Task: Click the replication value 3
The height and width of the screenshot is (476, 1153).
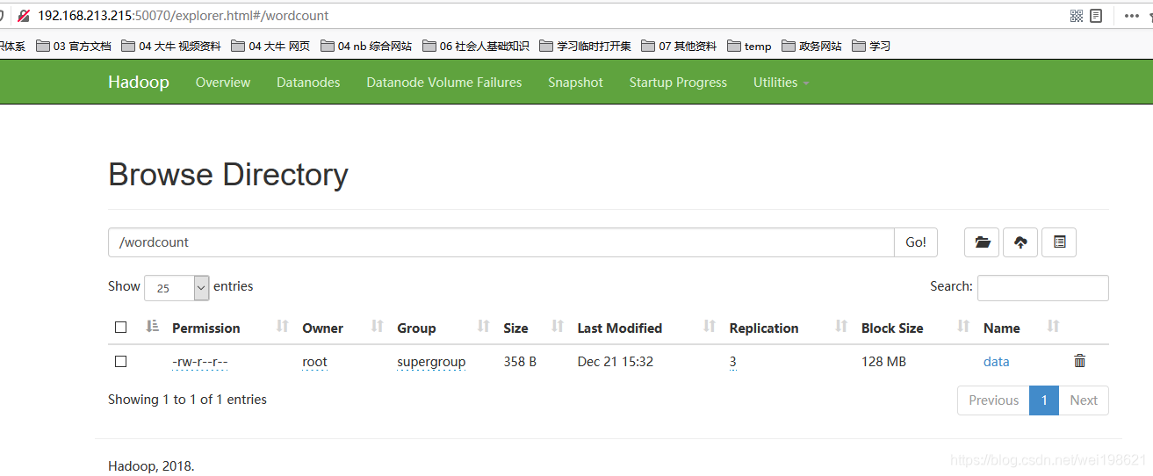Action: pyautogui.click(x=732, y=361)
